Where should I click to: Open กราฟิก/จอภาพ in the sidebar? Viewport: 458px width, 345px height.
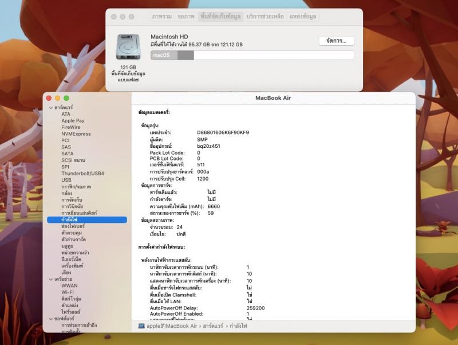point(76,186)
